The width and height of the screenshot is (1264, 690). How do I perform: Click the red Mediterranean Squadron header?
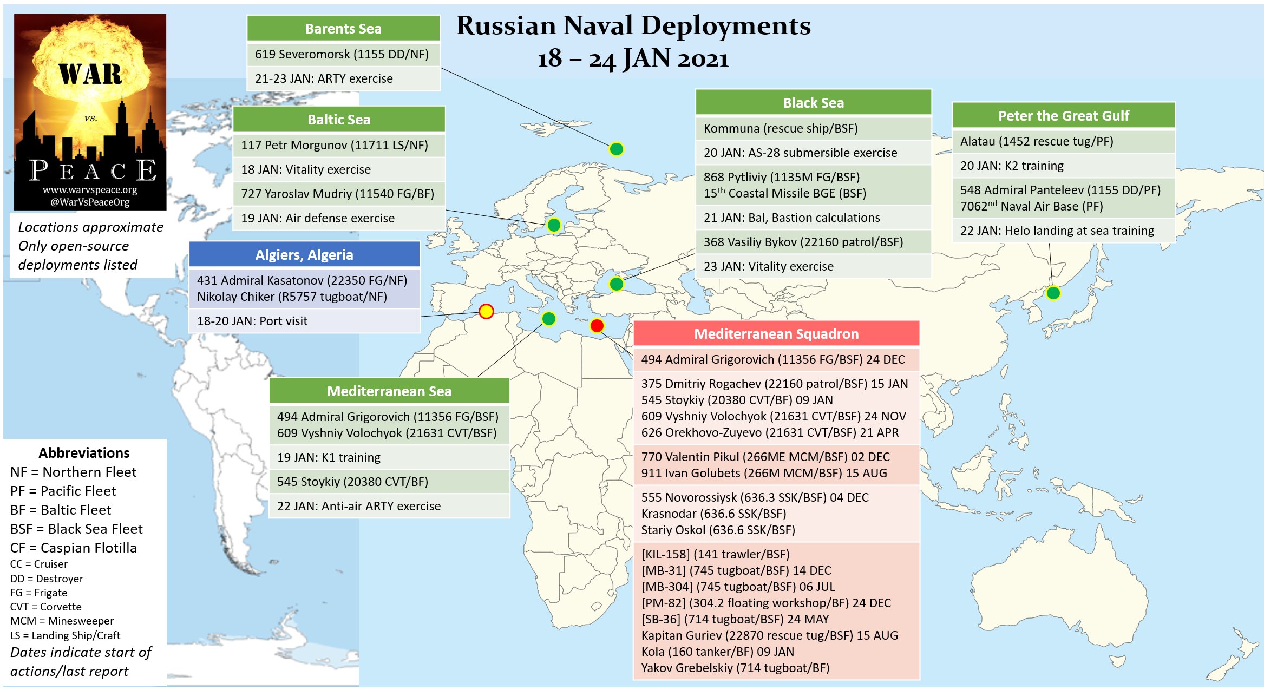coord(776,334)
